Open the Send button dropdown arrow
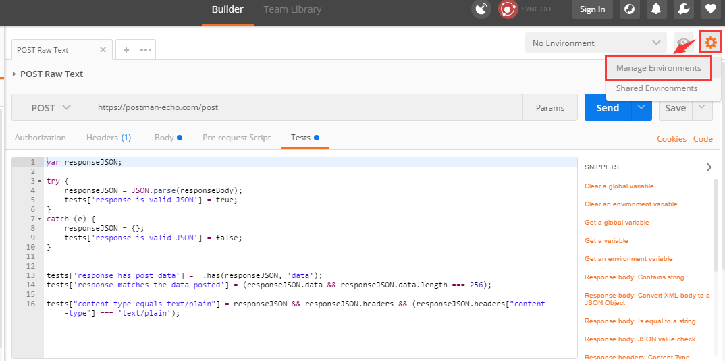Image resolution: width=725 pixels, height=361 pixels. 641,108
